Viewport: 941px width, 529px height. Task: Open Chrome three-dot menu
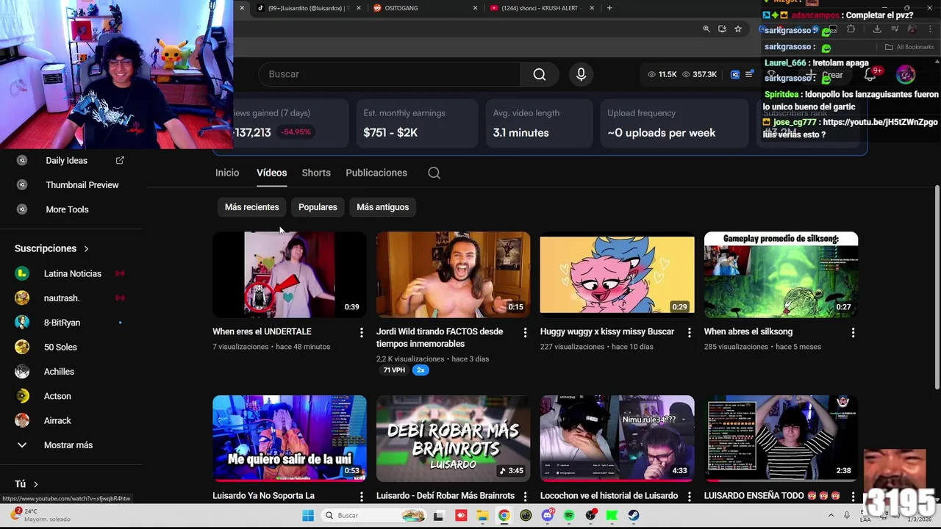point(930,29)
